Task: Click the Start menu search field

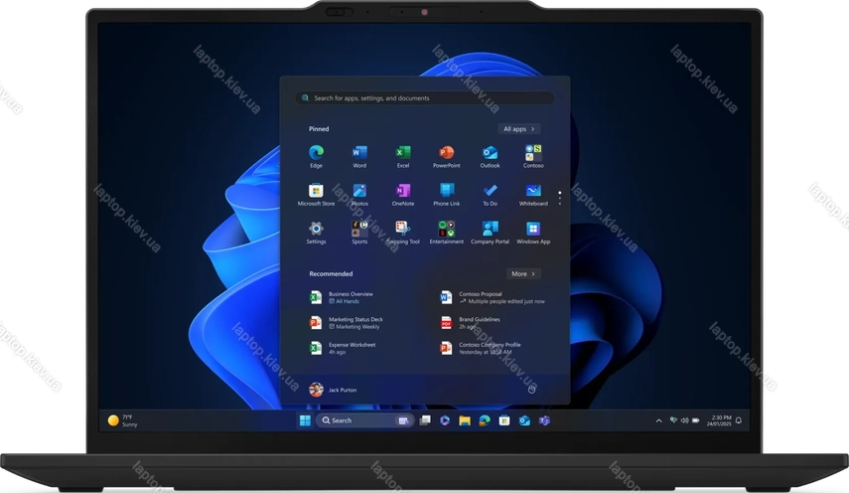Action: 425,98
